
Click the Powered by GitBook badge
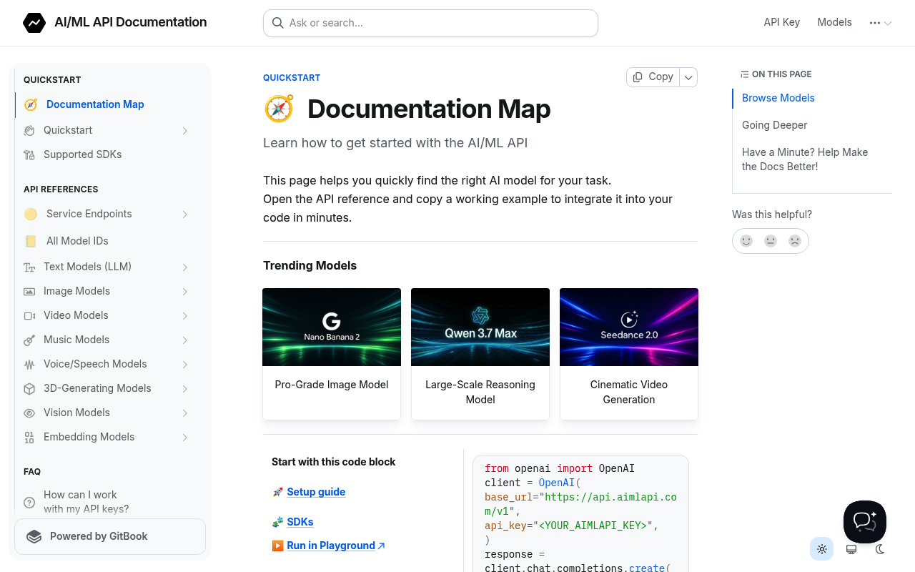click(110, 536)
